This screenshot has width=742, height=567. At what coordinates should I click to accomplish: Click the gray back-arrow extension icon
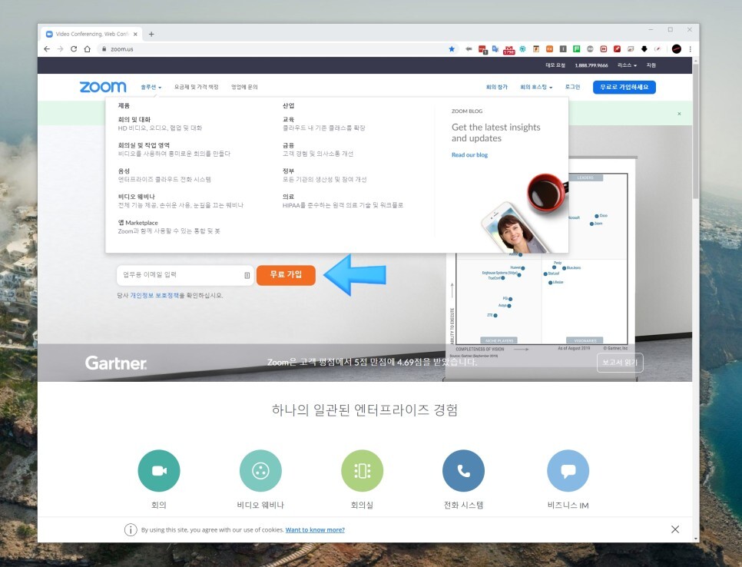point(469,48)
